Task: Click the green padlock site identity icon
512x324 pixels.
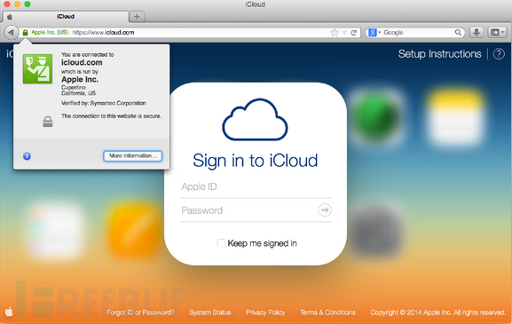Action: click(x=25, y=32)
